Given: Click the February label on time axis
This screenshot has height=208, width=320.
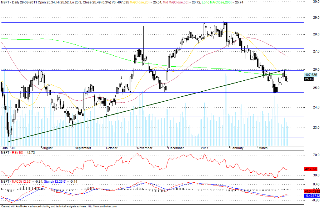Looking at the screenshot, I should pos(237,148).
